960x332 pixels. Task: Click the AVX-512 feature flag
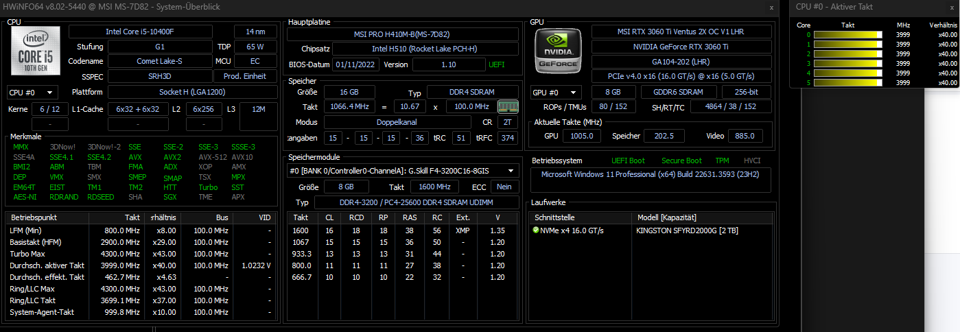click(x=211, y=156)
